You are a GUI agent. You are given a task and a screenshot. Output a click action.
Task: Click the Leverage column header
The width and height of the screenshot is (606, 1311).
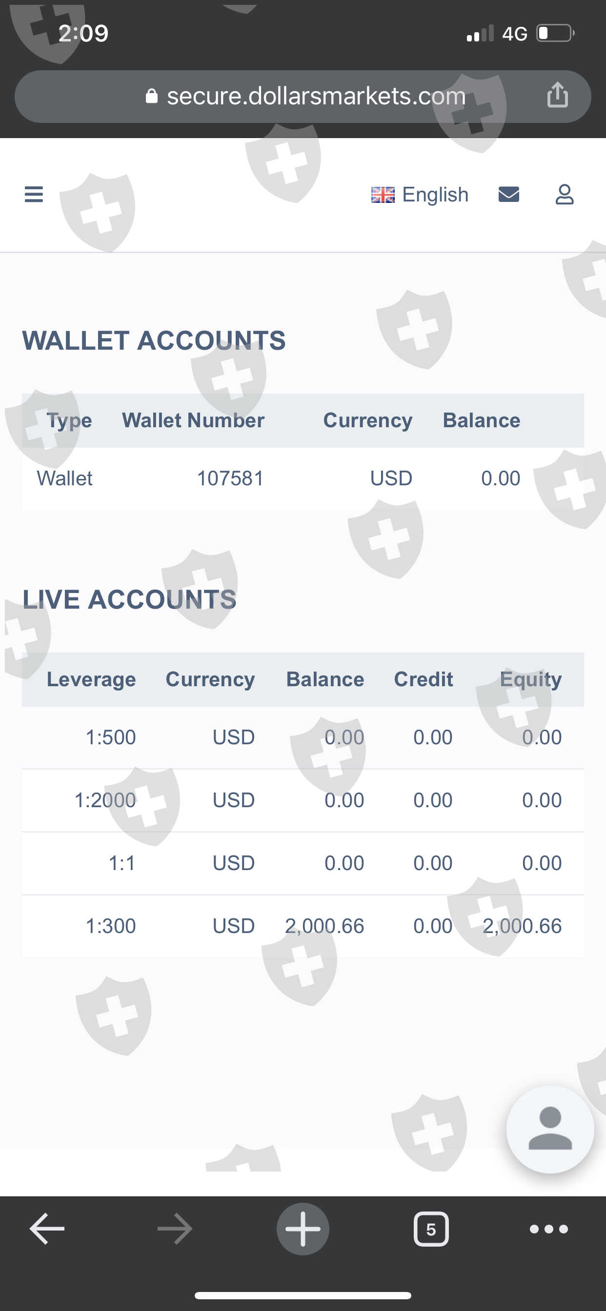pyautogui.click(x=91, y=679)
